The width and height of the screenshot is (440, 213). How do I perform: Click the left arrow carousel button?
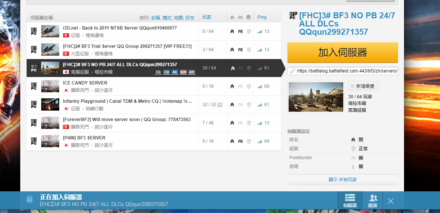coord(10,81)
